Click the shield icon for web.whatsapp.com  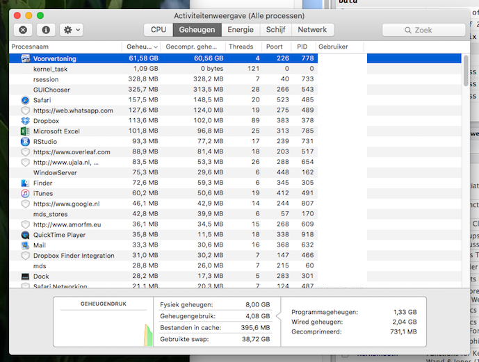tap(25, 110)
